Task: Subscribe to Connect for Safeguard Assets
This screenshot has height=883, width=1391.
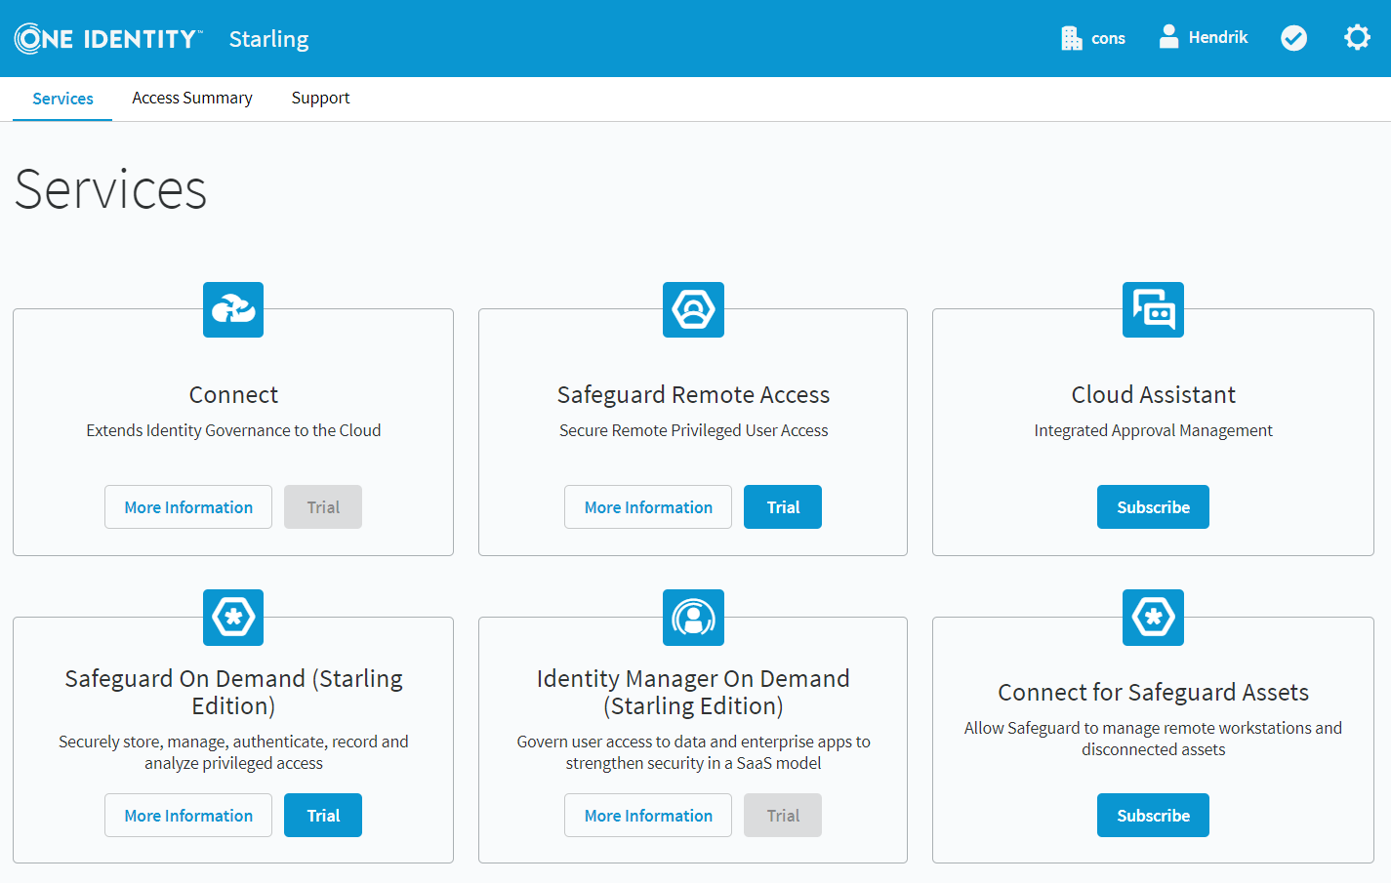Action: pyautogui.click(x=1153, y=816)
